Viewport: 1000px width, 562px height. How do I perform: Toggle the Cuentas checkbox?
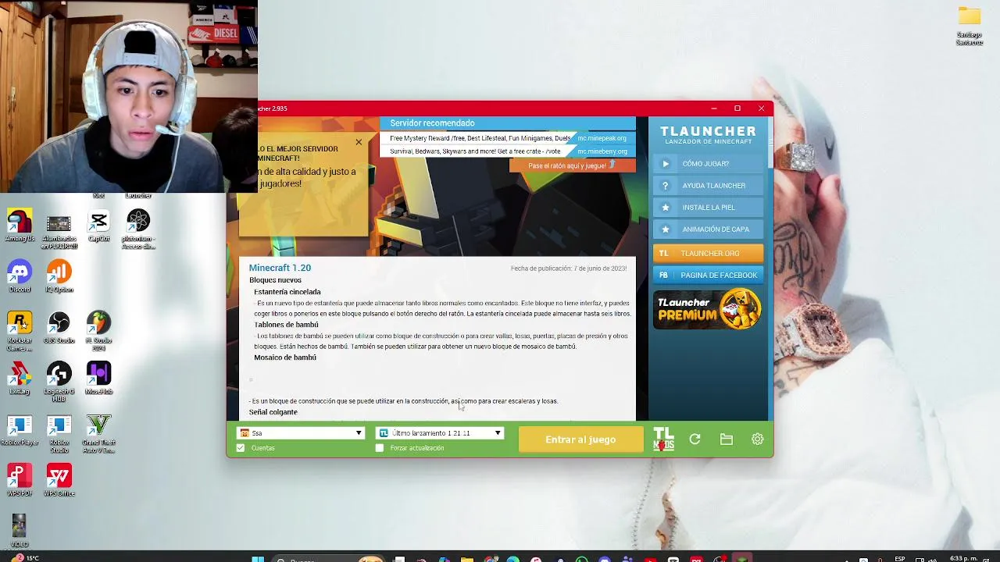click(x=241, y=448)
